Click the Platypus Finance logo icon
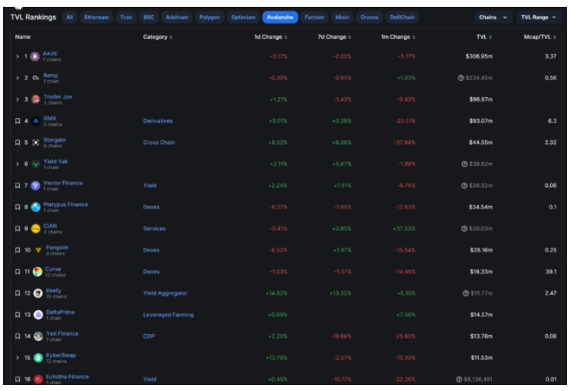 coord(36,207)
